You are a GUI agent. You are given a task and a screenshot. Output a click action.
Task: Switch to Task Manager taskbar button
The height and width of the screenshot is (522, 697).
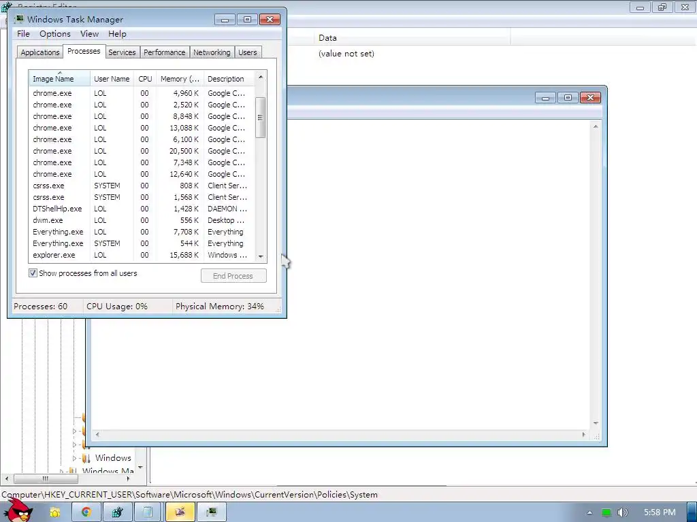212,512
